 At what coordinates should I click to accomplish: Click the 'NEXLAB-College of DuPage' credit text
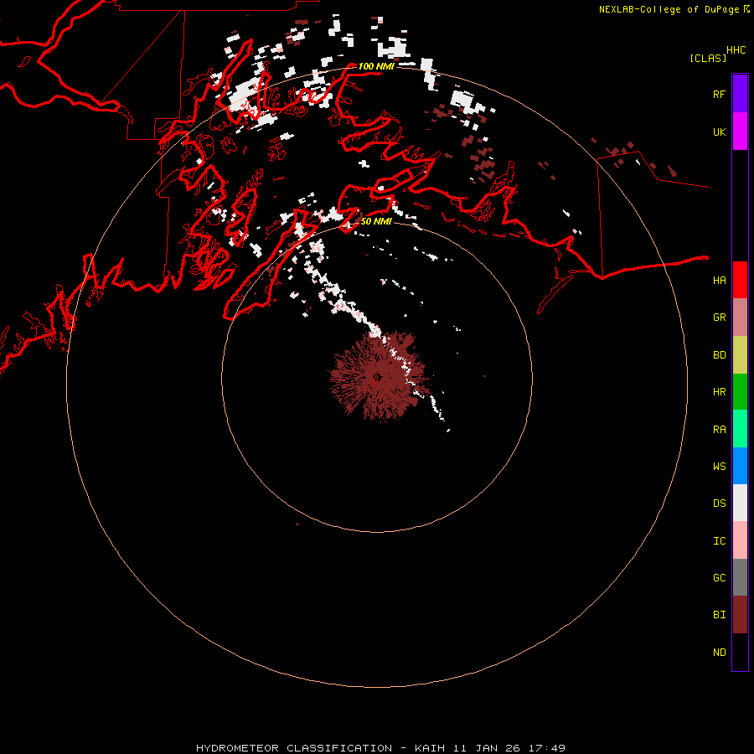(x=669, y=9)
